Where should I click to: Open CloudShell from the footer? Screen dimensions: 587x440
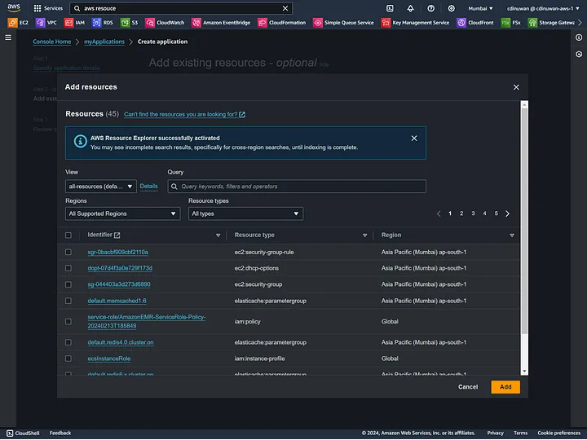point(23,433)
